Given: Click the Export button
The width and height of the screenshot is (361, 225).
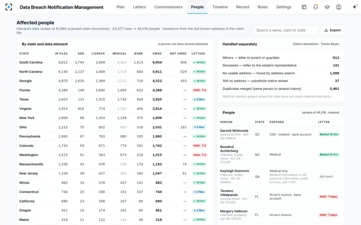Looking at the screenshot, I should coord(332,30).
